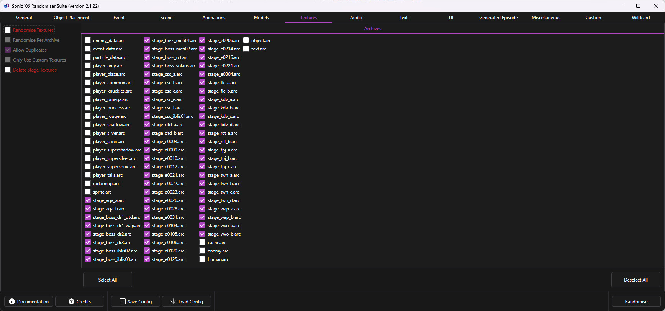Click the Save Config floppy icon
The image size is (665, 311).
tap(123, 301)
